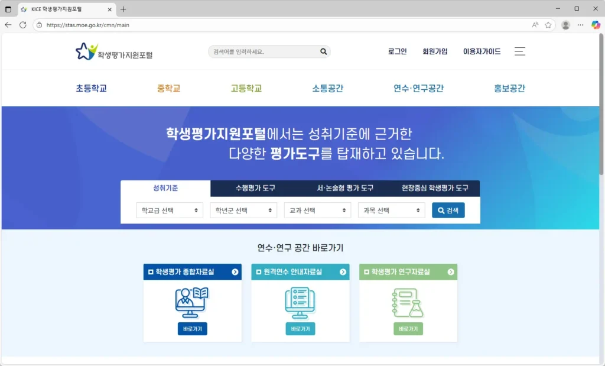
Task: Click the 원격연수 안내자료실 checklist monitor icon
Action: coord(300,302)
